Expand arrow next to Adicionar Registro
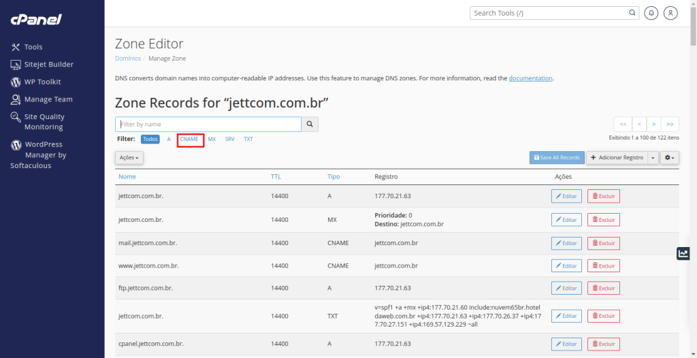 653,158
